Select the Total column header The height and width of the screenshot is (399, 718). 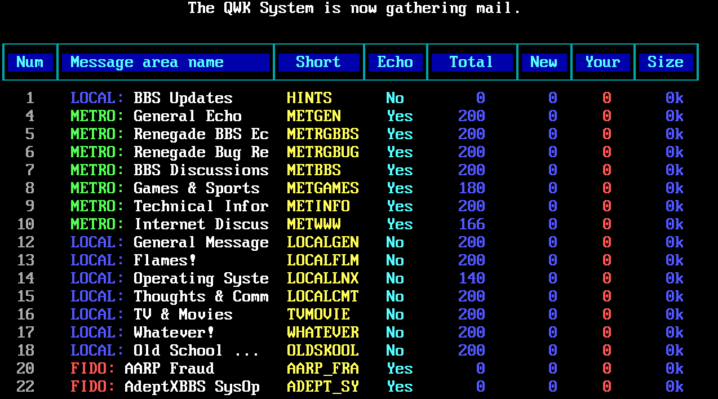pos(472,62)
